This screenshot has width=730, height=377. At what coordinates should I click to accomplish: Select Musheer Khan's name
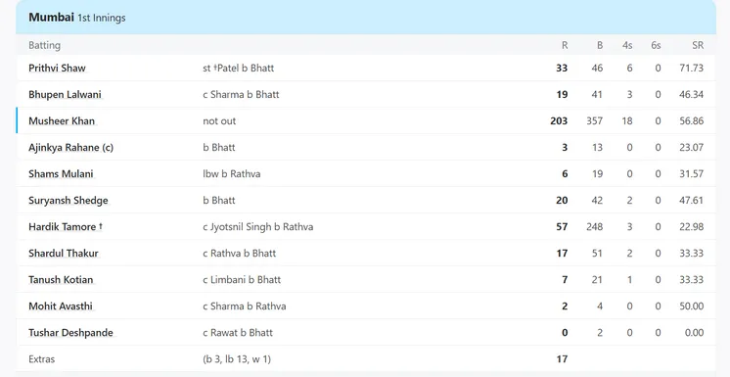[x=62, y=121]
